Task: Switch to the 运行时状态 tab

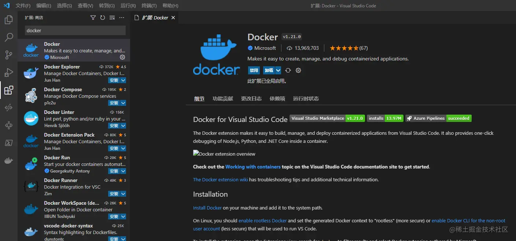Action: pos(306,99)
